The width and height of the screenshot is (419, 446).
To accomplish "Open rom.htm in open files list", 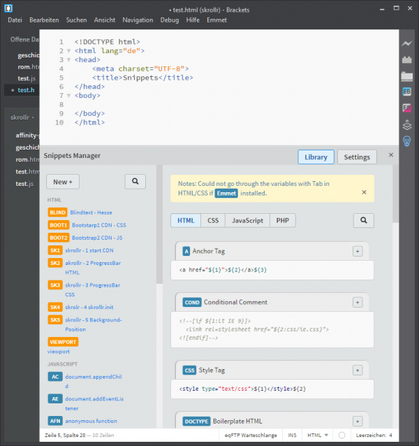I will coord(29,67).
